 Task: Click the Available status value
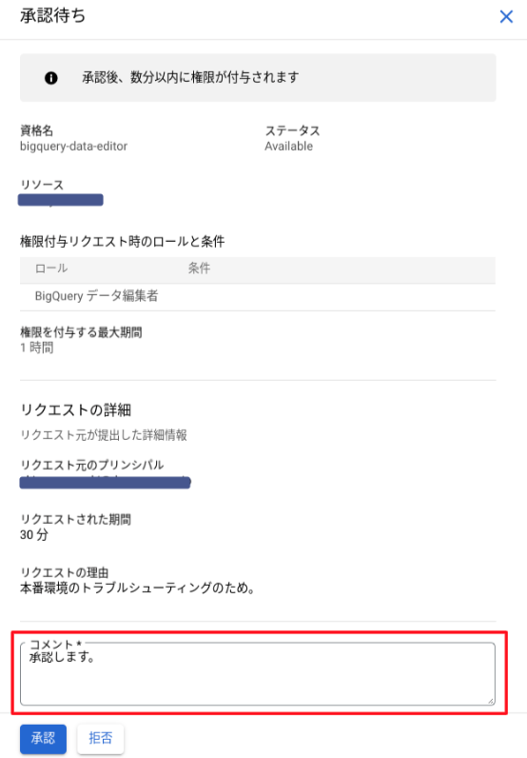288,147
